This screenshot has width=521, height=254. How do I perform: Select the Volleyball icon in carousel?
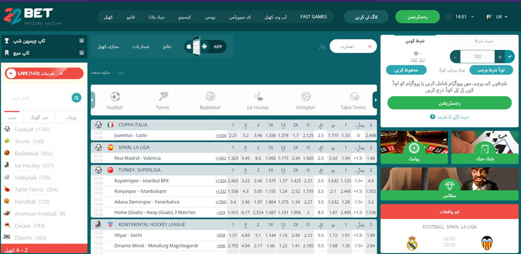[x=306, y=97]
